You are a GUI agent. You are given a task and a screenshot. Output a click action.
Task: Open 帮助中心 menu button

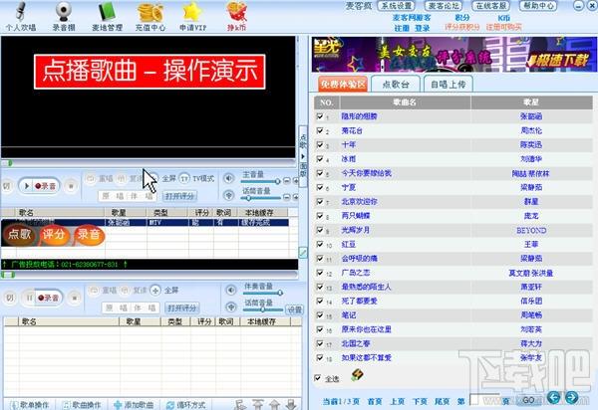[538, 6]
